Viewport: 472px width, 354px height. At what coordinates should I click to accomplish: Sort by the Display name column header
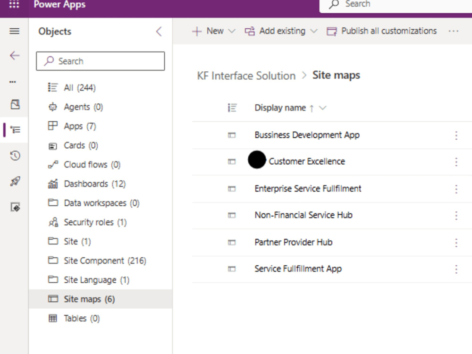(280, 108)
